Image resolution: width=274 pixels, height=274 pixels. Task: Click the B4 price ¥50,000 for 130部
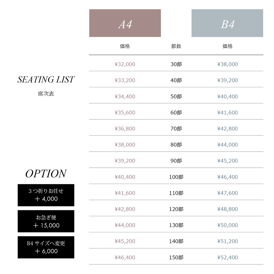[228, 225]
